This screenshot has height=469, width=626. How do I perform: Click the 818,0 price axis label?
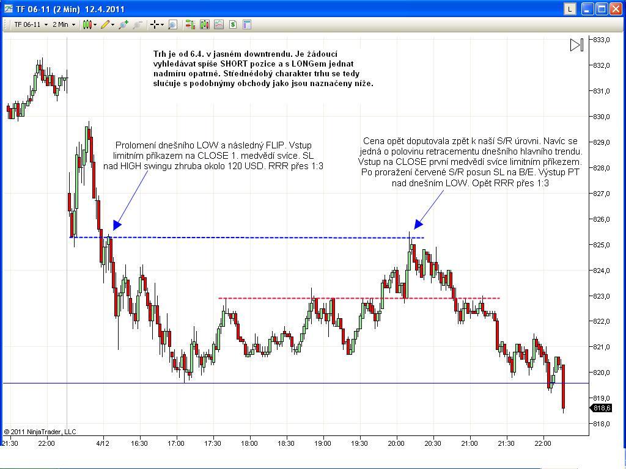(x=602, y=424)
